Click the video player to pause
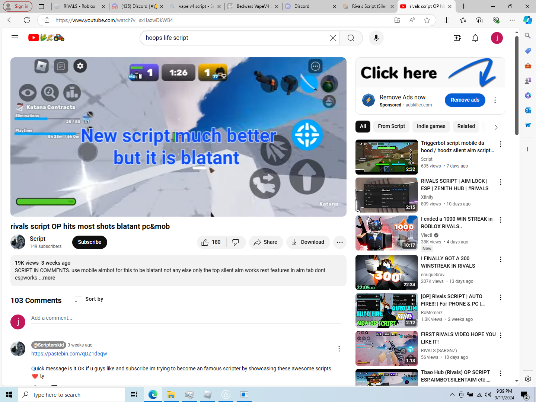Screen dimensions: 536x402 178,137
